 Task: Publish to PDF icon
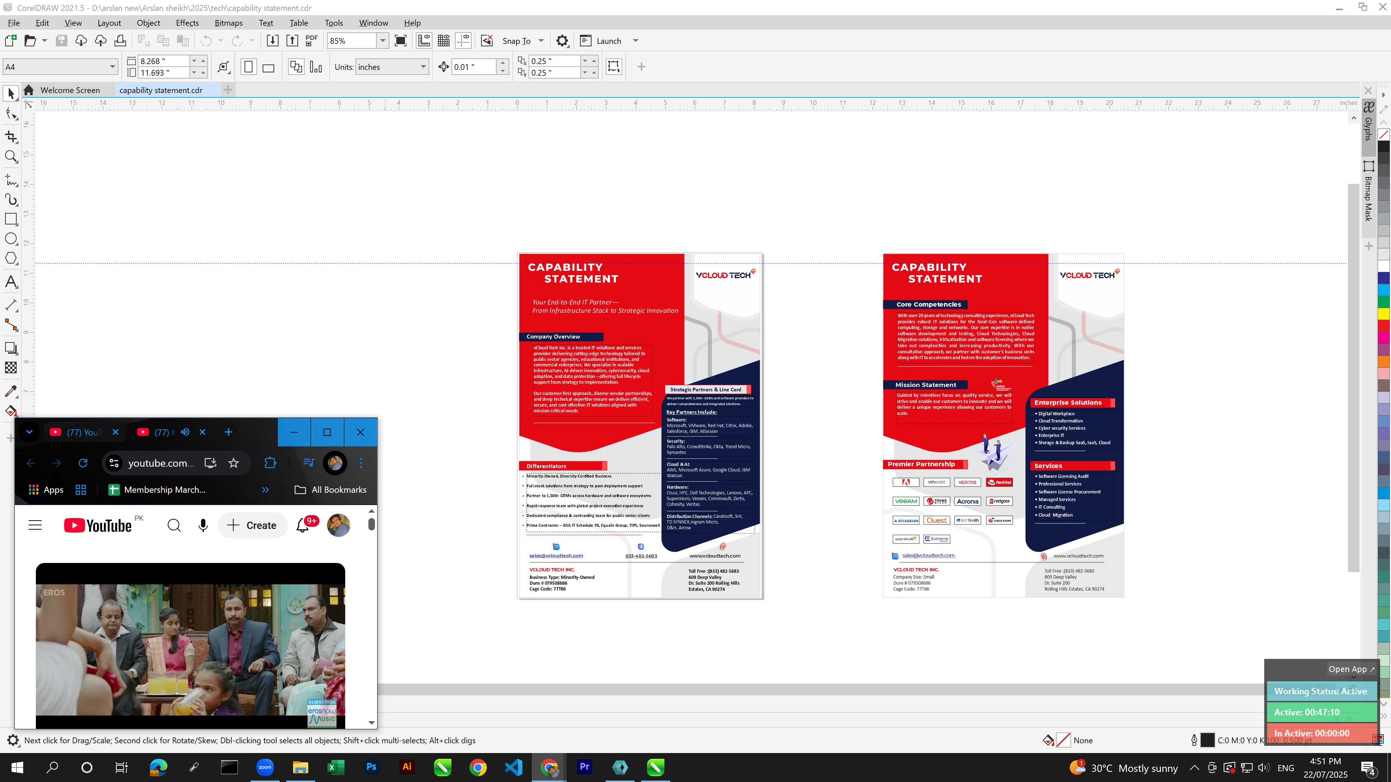click(312, 41)
